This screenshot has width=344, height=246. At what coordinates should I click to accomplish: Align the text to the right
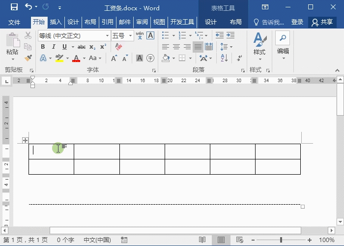coord(187,47)
